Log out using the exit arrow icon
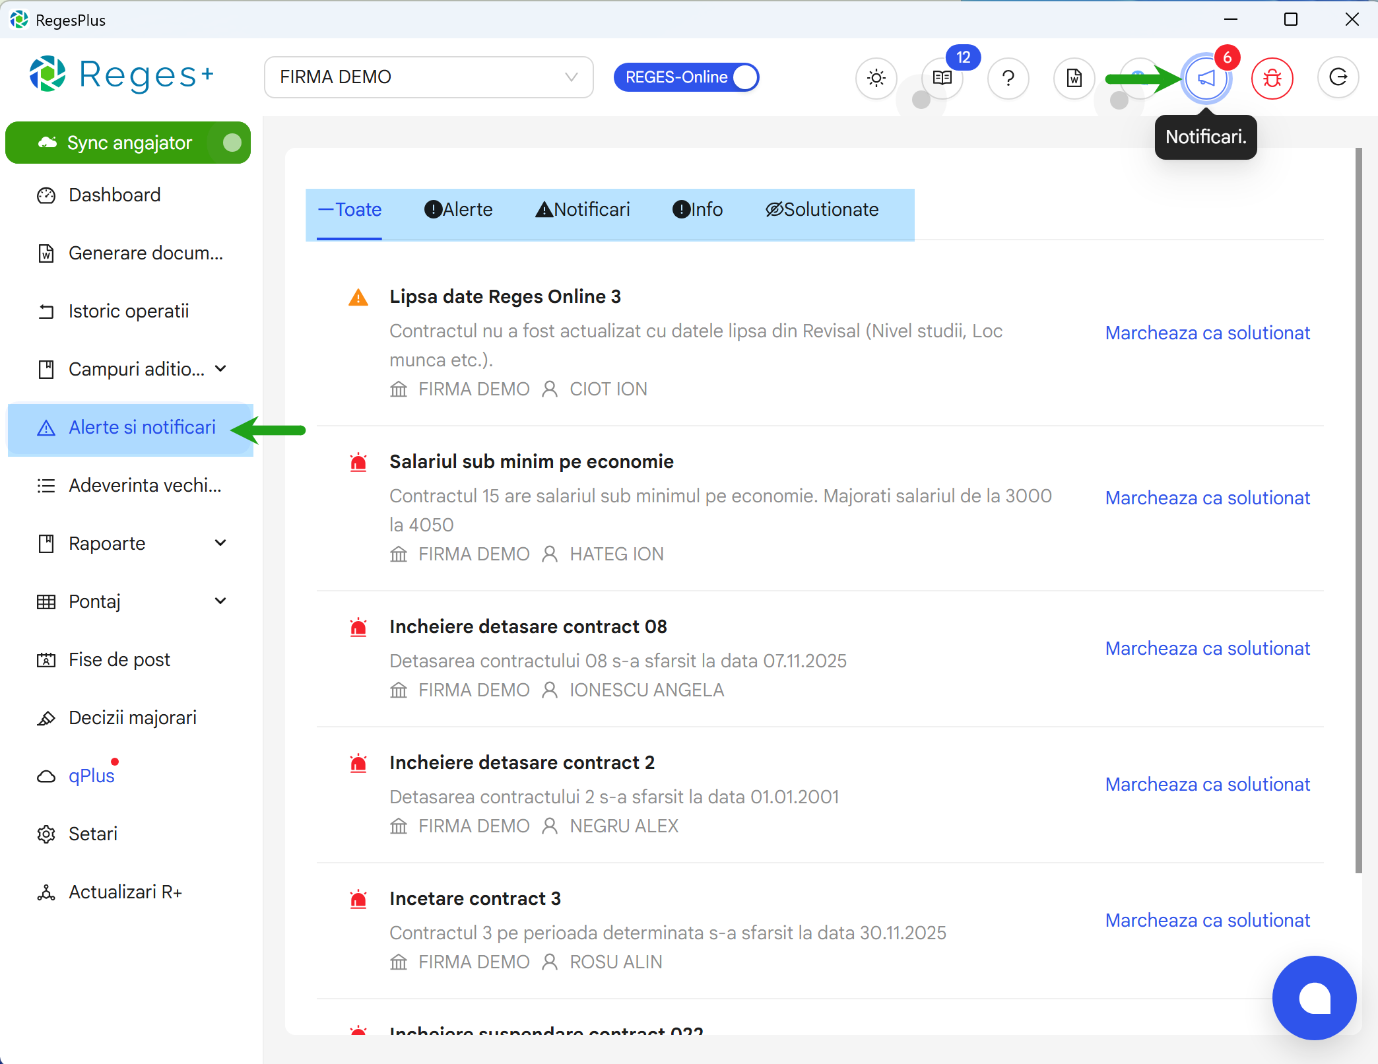This screenshot has width=1378, height=1064. click(x=1338, y=78)
